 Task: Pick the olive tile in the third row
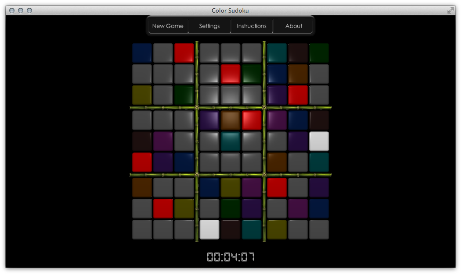coord(142,95)
